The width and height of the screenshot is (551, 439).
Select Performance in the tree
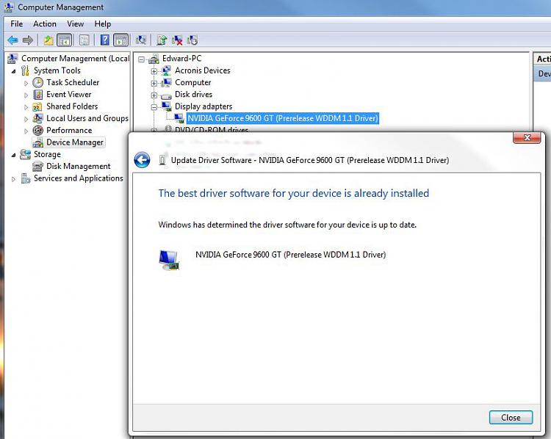coord(69,130)
